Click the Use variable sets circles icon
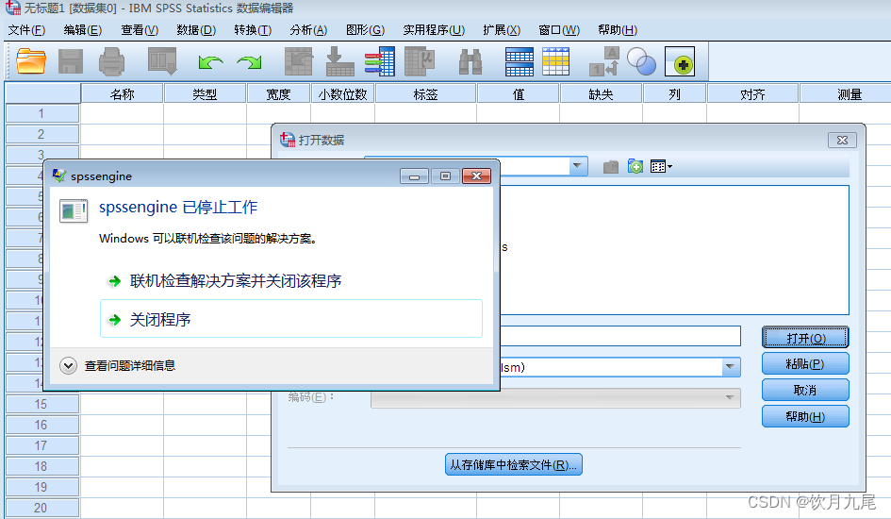 641,60
